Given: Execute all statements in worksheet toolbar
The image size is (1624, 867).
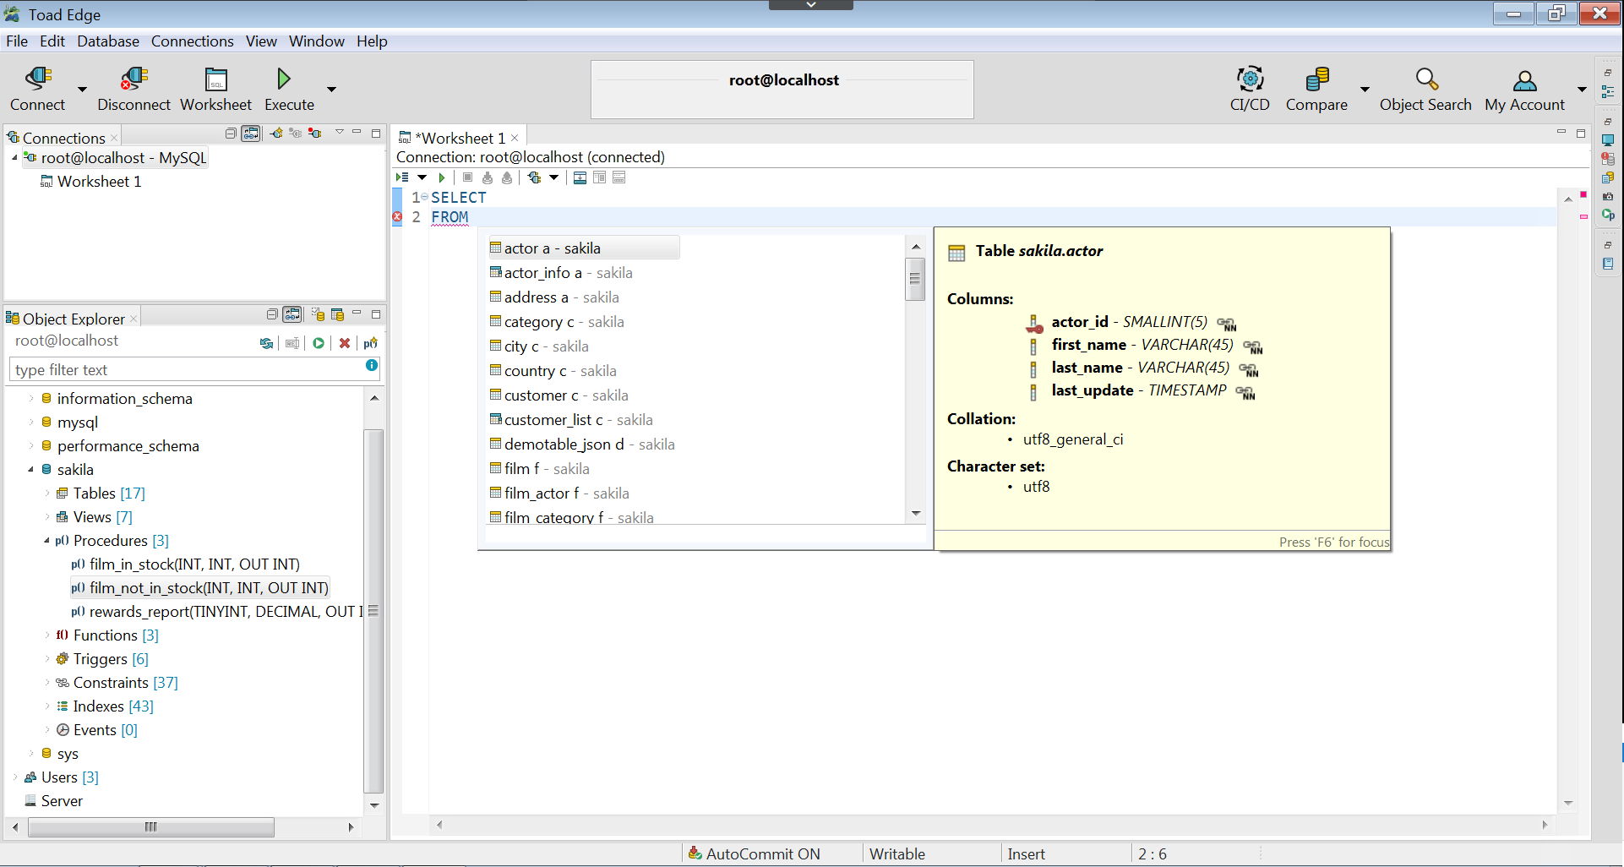Looking at the screenshot, I should pos(403,177).
